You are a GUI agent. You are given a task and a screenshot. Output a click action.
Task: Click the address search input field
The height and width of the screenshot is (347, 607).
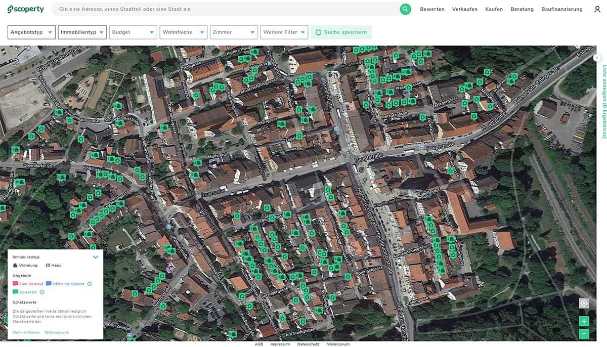point(228,9)
